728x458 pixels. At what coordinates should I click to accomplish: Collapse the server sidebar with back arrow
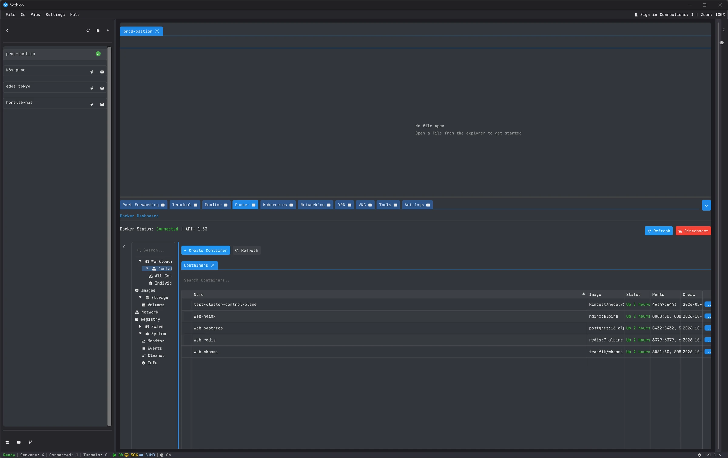click(7, 30)
